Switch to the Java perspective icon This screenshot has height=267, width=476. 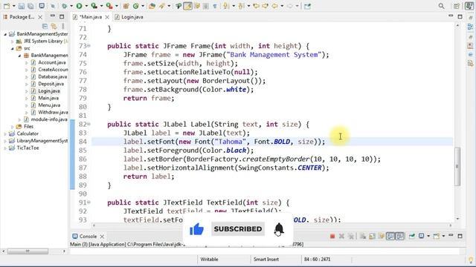click(x=469, y=6)
